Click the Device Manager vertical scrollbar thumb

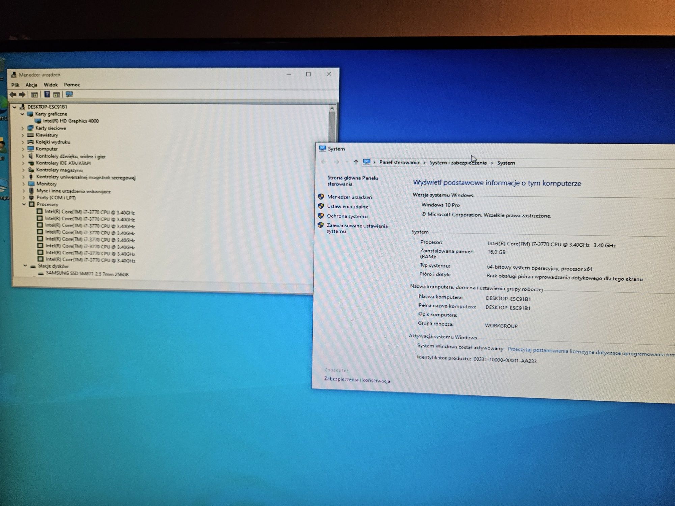tap(332, 126)
